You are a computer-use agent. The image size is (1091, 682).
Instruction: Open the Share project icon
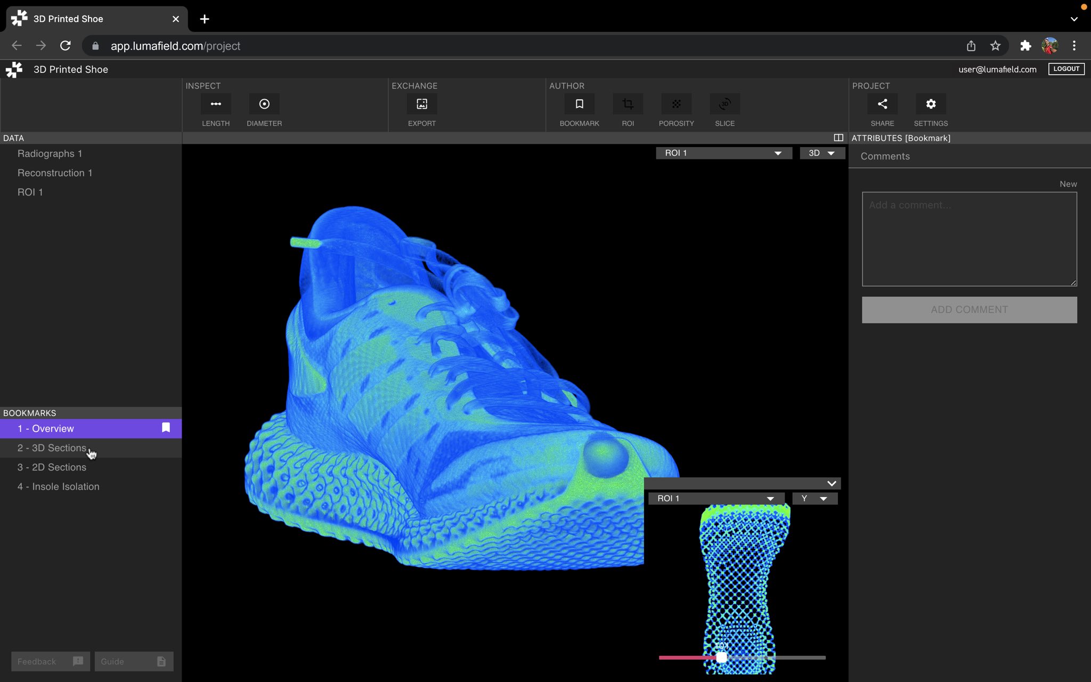(x=882, y=104)
